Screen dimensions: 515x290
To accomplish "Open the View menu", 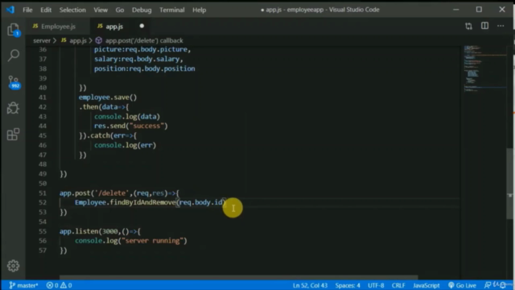I will (x=101, y=10).
